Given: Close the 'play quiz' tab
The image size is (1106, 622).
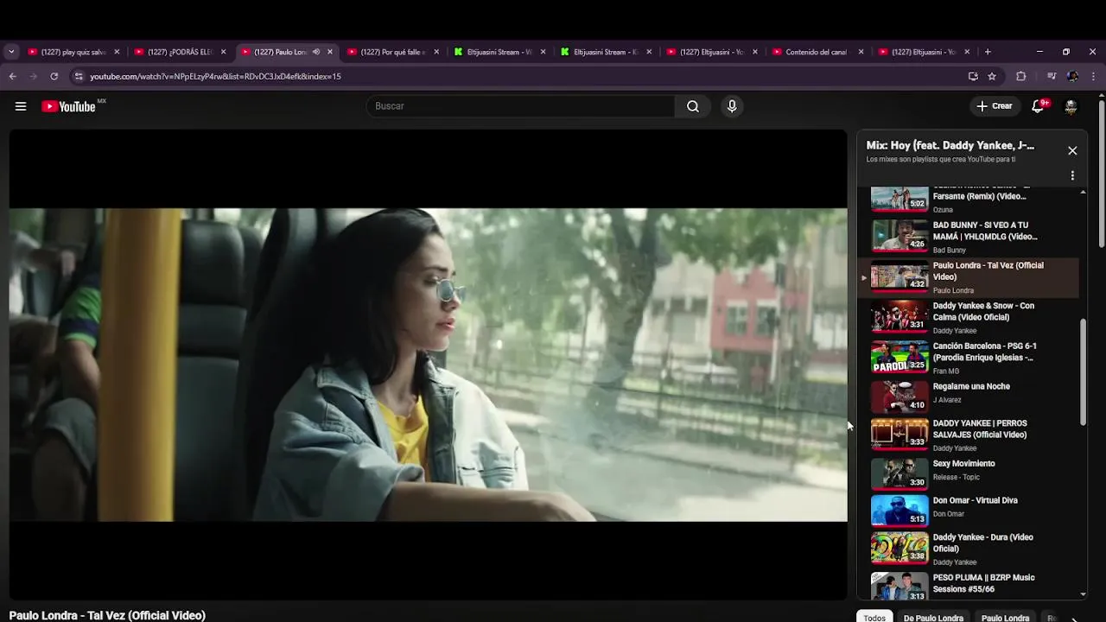Looking at the screenshot, I should pos(117,52).
